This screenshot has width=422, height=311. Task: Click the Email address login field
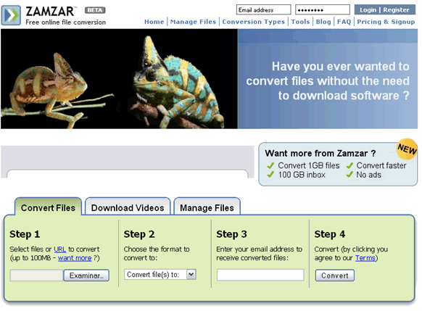[x=263, y=10]
